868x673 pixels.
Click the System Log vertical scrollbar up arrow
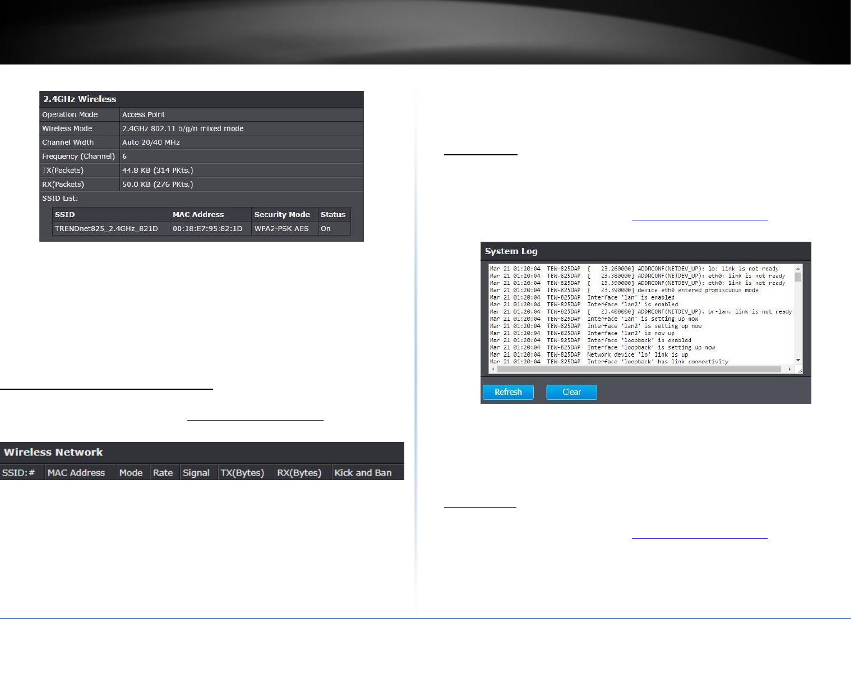(x=798, y=269)
